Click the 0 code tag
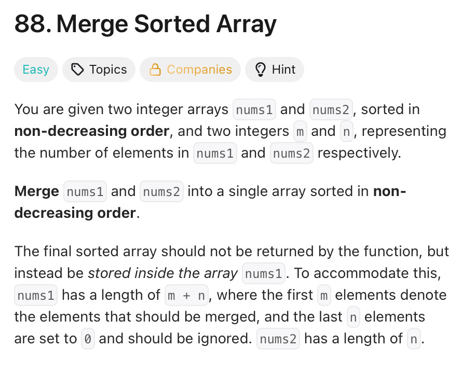Image resolution: width=462 pixels, height=376 pixels. [88, 339]
